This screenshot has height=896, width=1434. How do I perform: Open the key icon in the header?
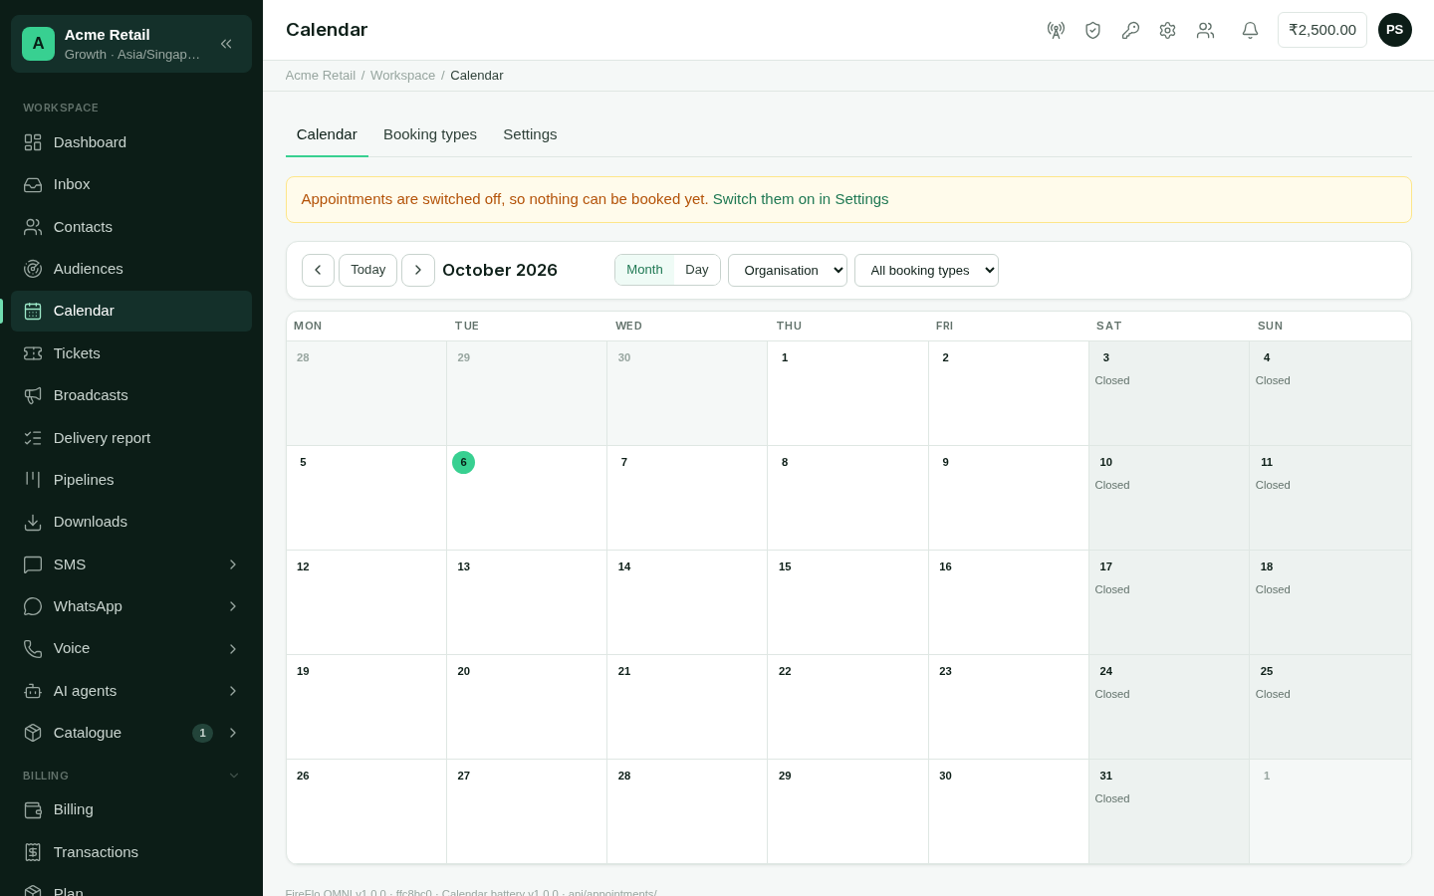1130,30
